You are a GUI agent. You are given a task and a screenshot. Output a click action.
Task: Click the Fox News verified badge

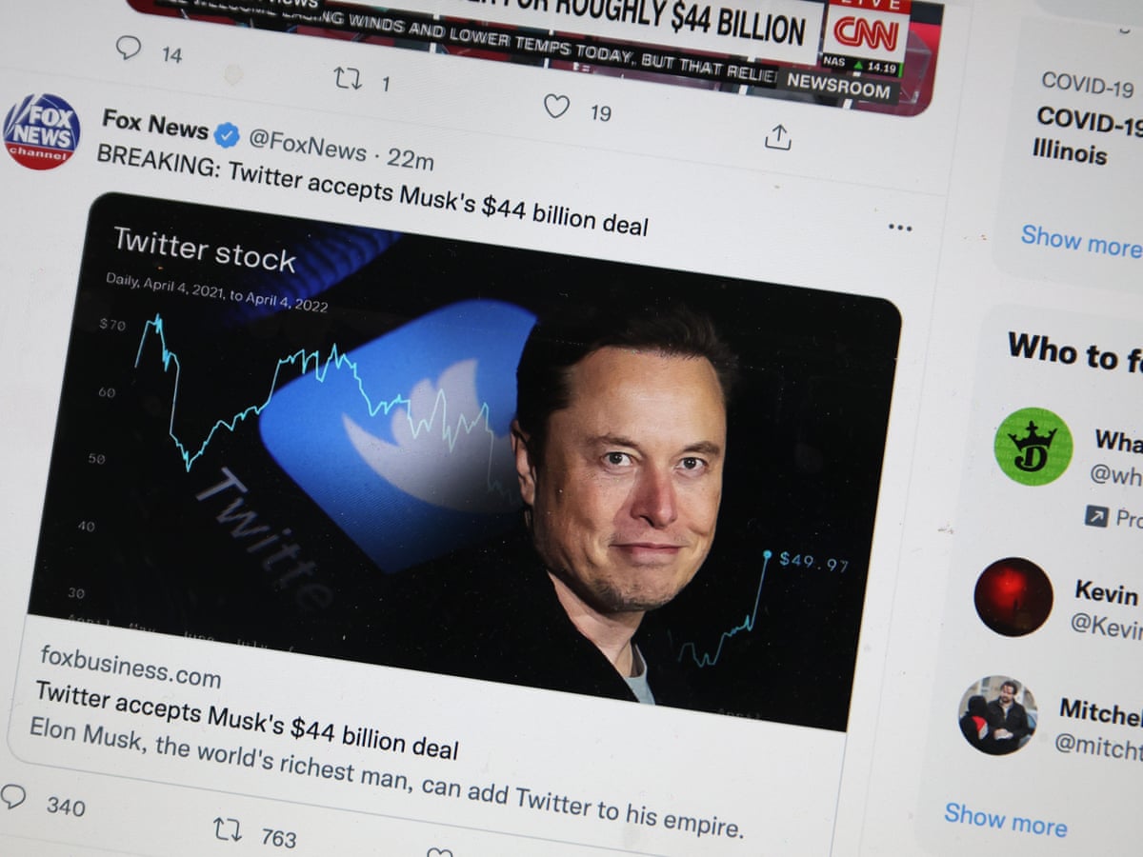click(x=227, y=135)
